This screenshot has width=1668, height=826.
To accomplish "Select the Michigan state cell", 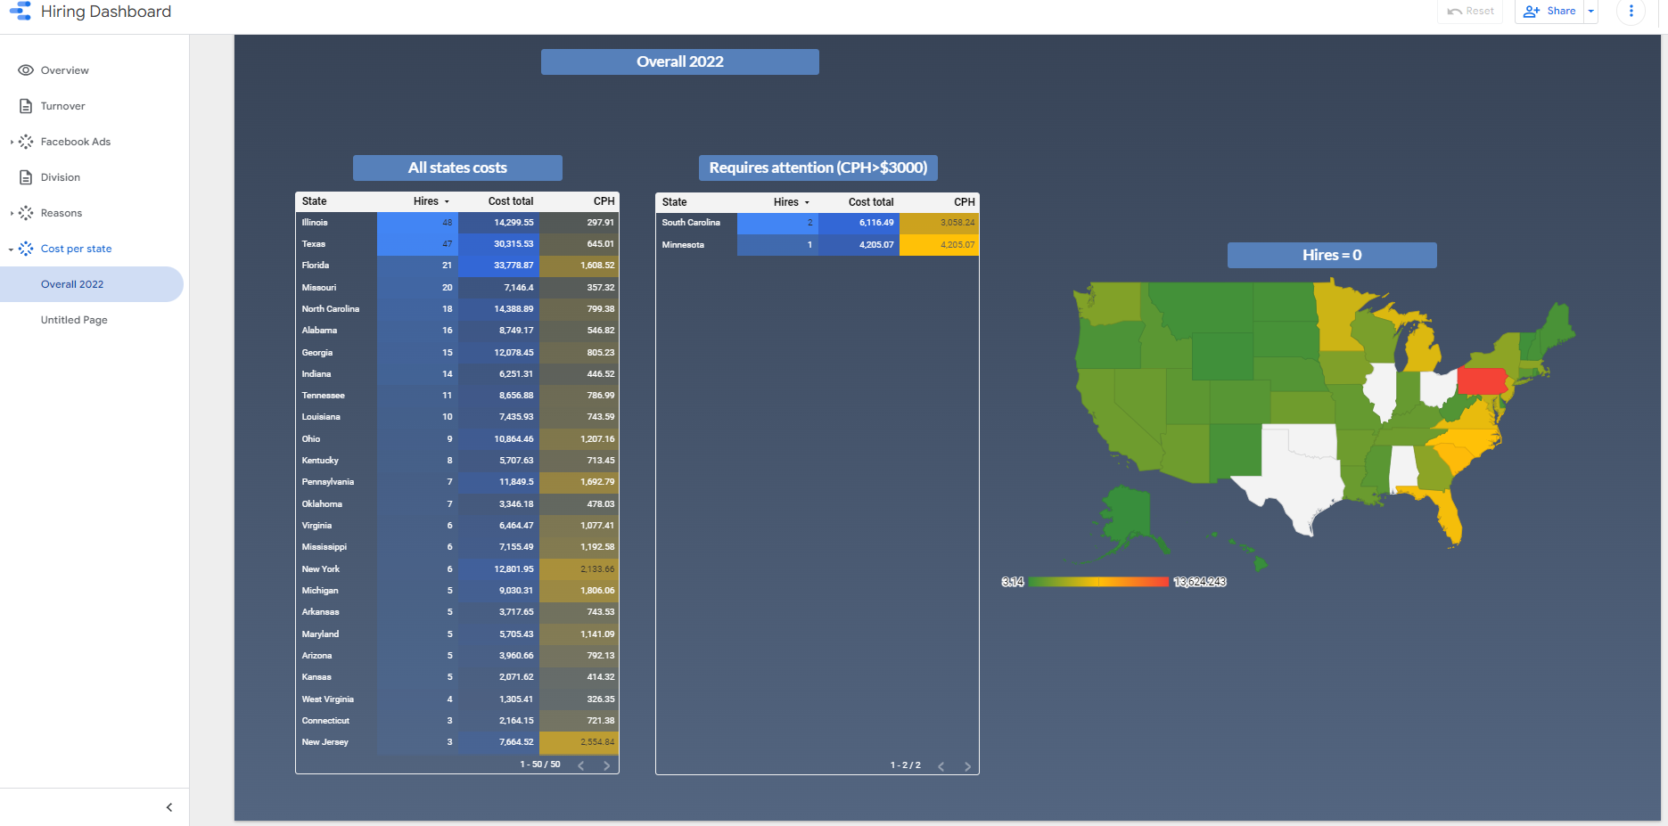I will (336, 591).
